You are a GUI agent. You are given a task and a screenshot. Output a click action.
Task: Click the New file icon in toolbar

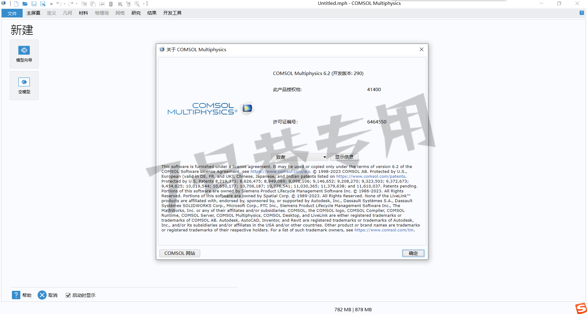16,4
